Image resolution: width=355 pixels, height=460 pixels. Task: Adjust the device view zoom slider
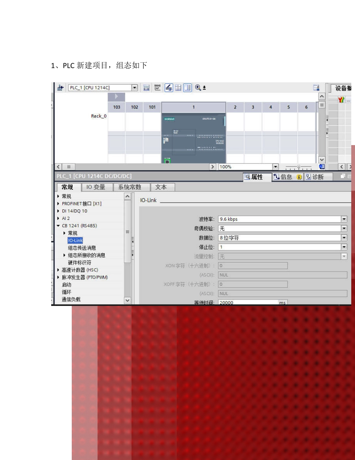[x=299, y=167]
